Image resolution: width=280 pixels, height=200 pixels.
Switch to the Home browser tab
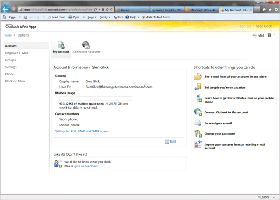click(132, 10)
